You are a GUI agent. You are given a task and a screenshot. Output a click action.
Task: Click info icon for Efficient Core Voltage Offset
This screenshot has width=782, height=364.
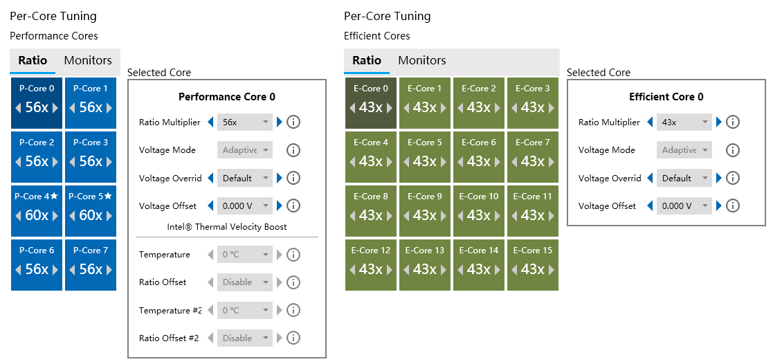tap(732, 206)
